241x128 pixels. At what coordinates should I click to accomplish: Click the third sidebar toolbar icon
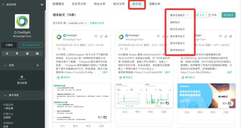click(27, 53)
